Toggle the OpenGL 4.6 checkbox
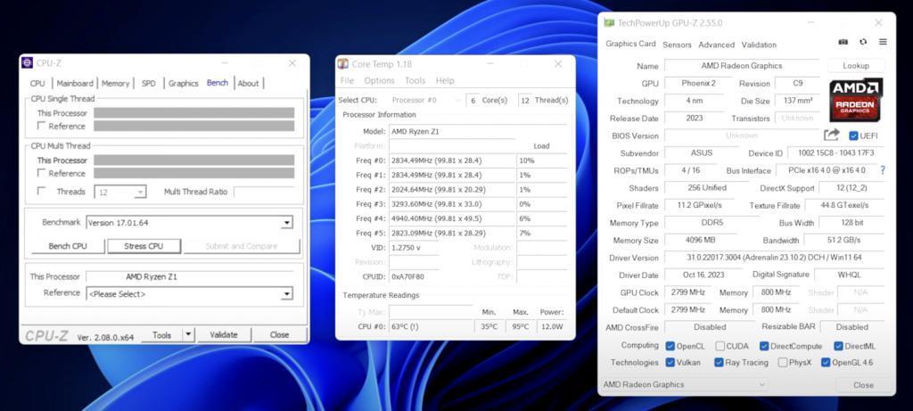 825,362
